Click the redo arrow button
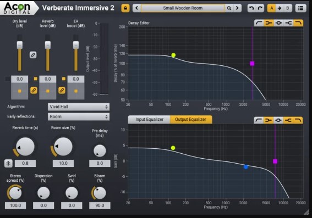 (260, 8)
